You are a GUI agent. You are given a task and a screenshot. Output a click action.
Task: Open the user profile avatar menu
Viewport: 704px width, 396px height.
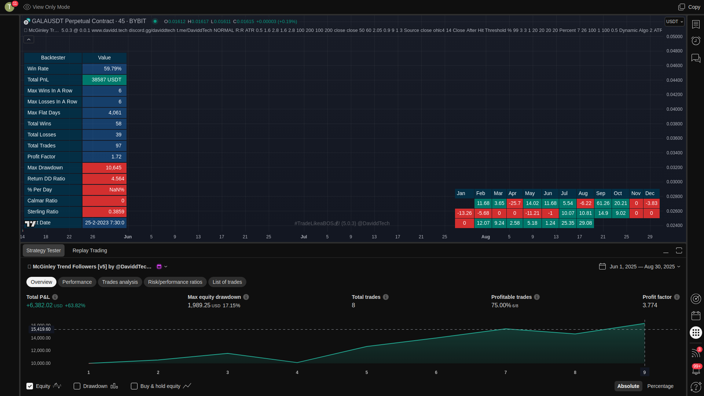(x=10, y=7)
